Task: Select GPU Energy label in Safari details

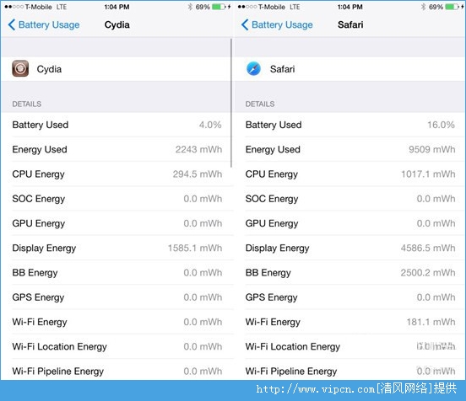Action: tap(272, 223)
